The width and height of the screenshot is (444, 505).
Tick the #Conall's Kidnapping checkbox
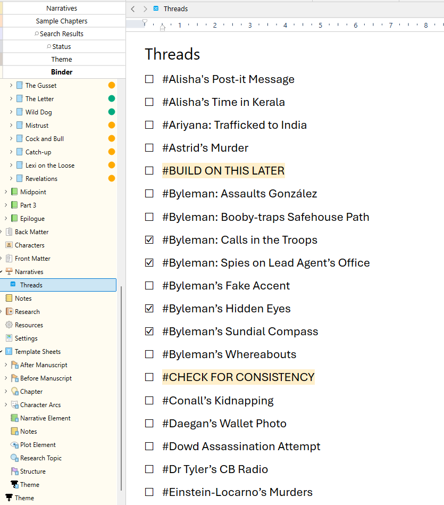149,401
